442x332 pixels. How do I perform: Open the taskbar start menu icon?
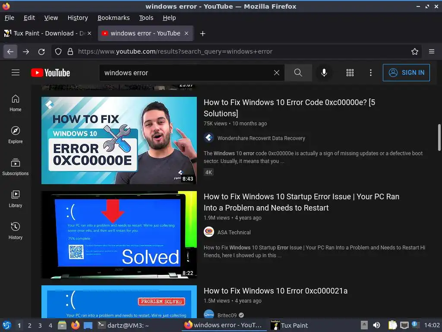point(7,325)
